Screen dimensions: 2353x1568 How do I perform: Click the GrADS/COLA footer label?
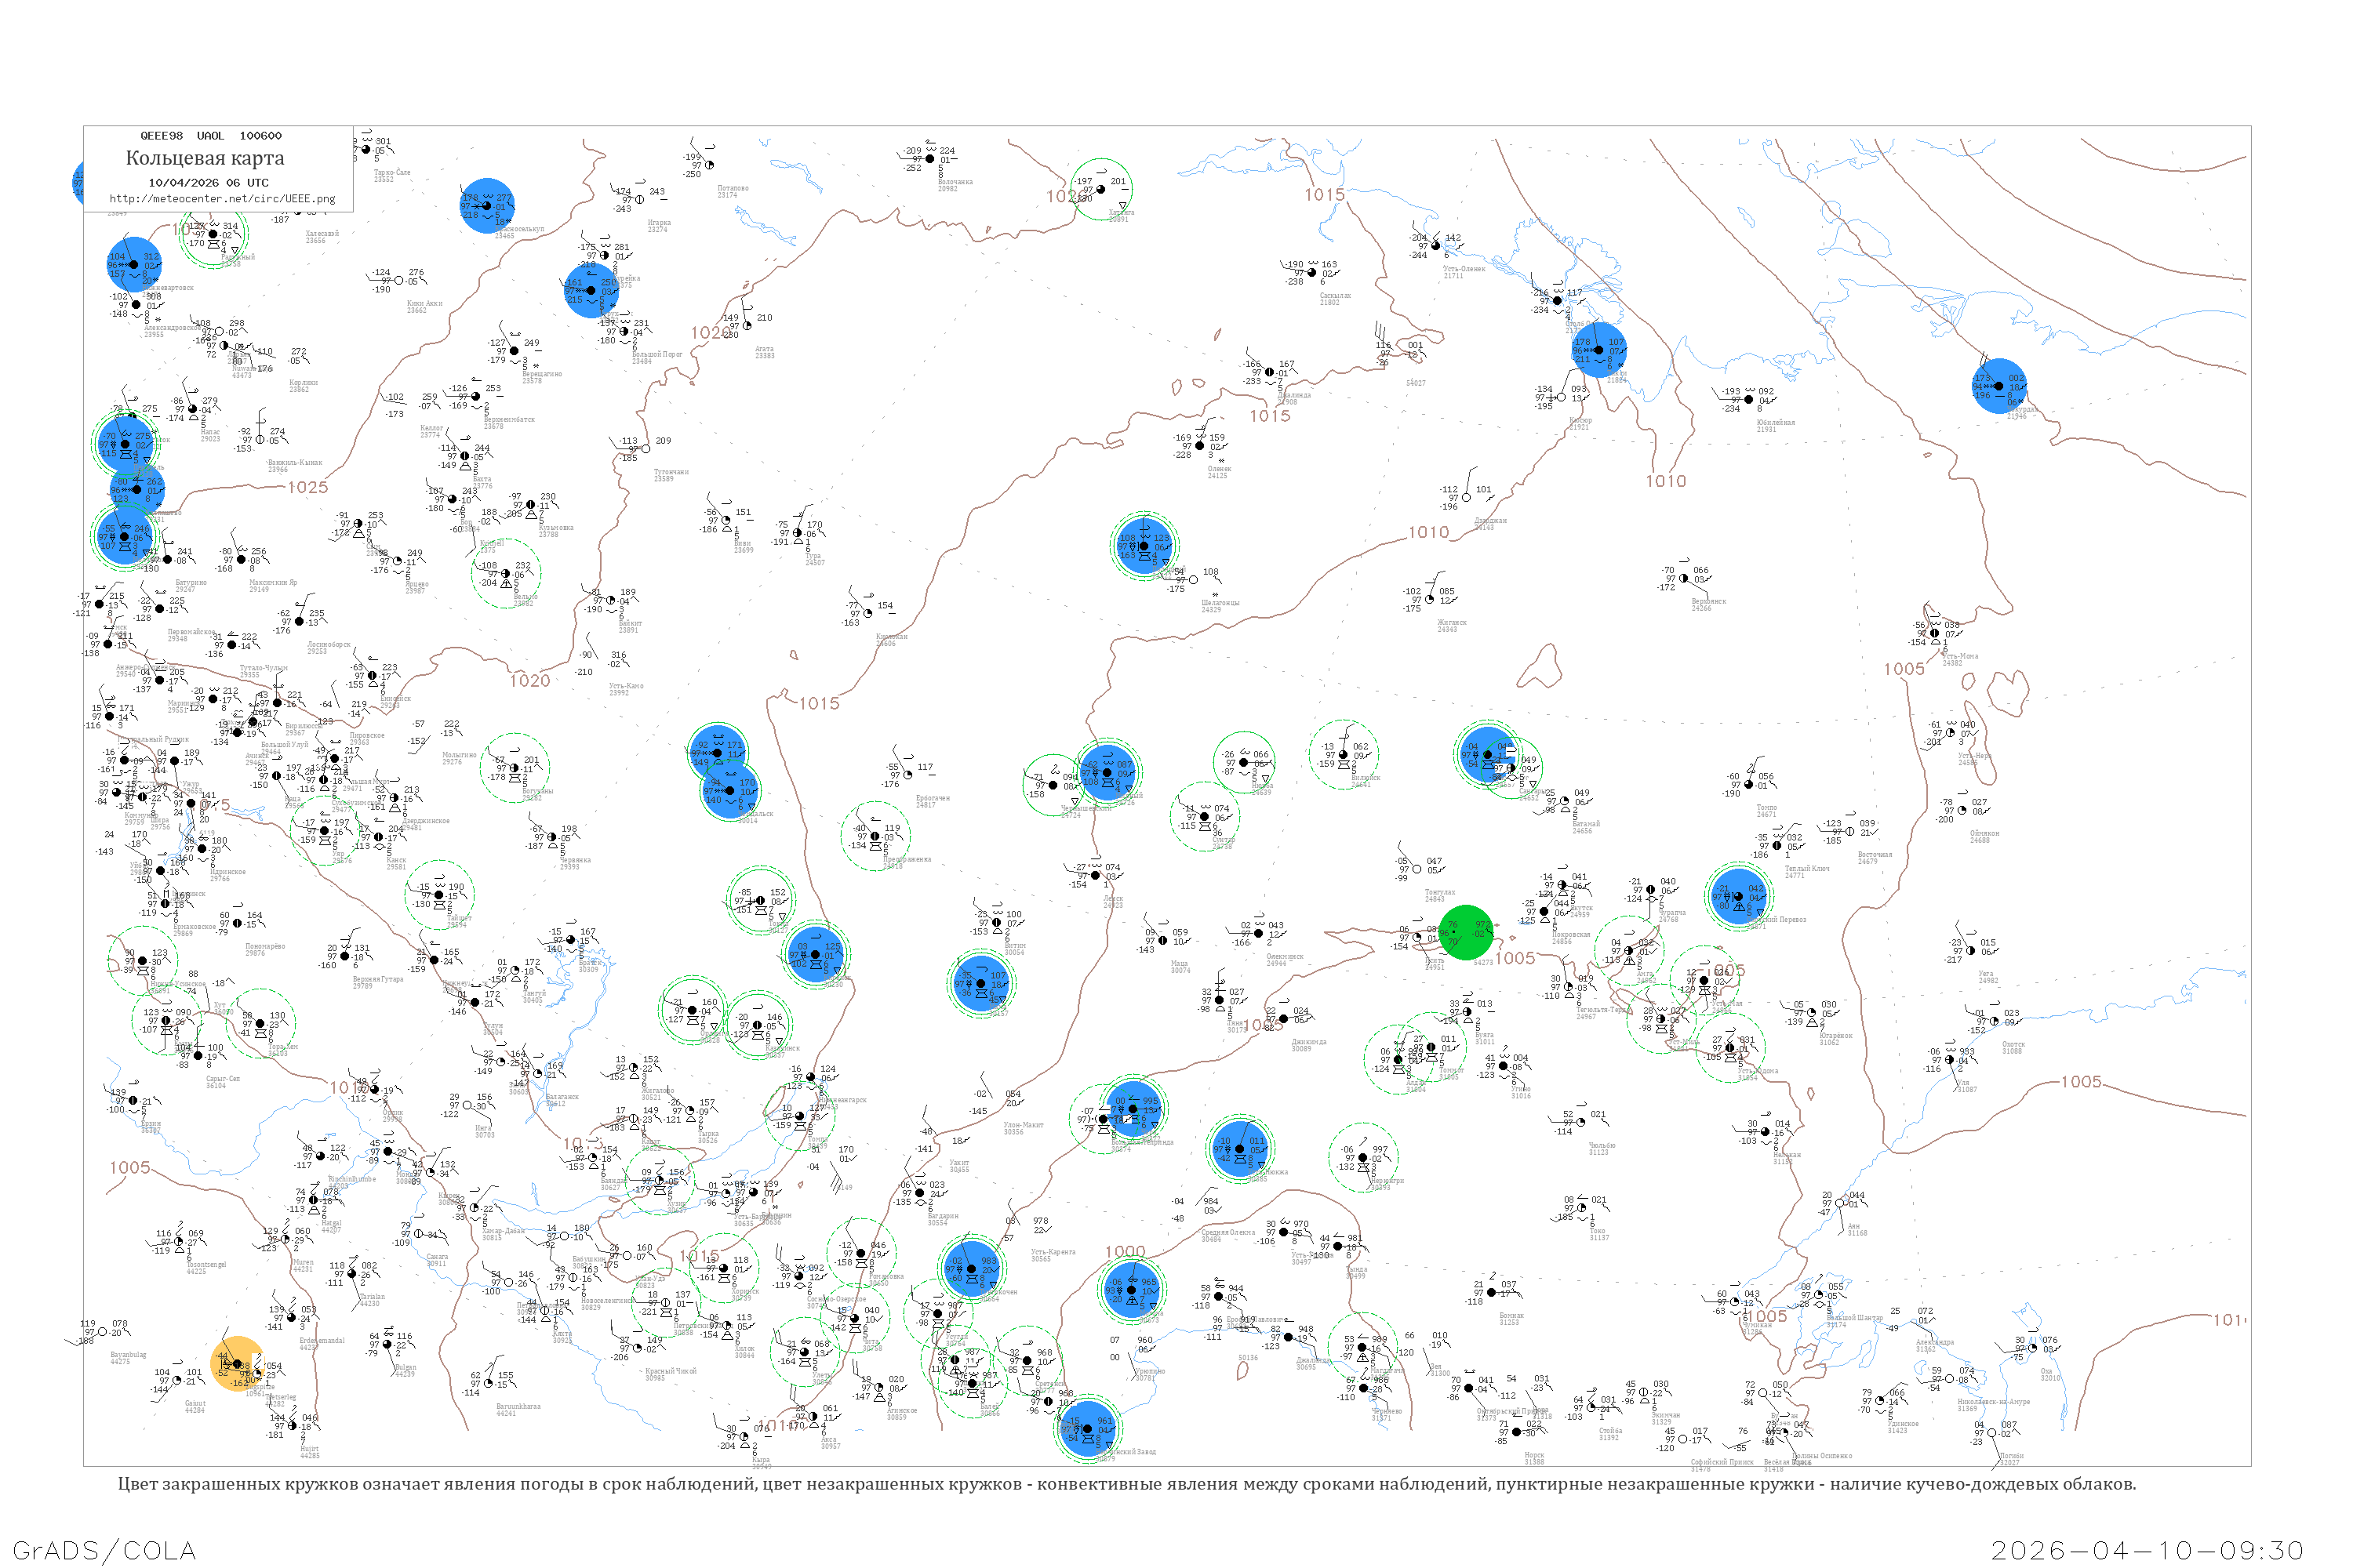(x=104, y=1550)
